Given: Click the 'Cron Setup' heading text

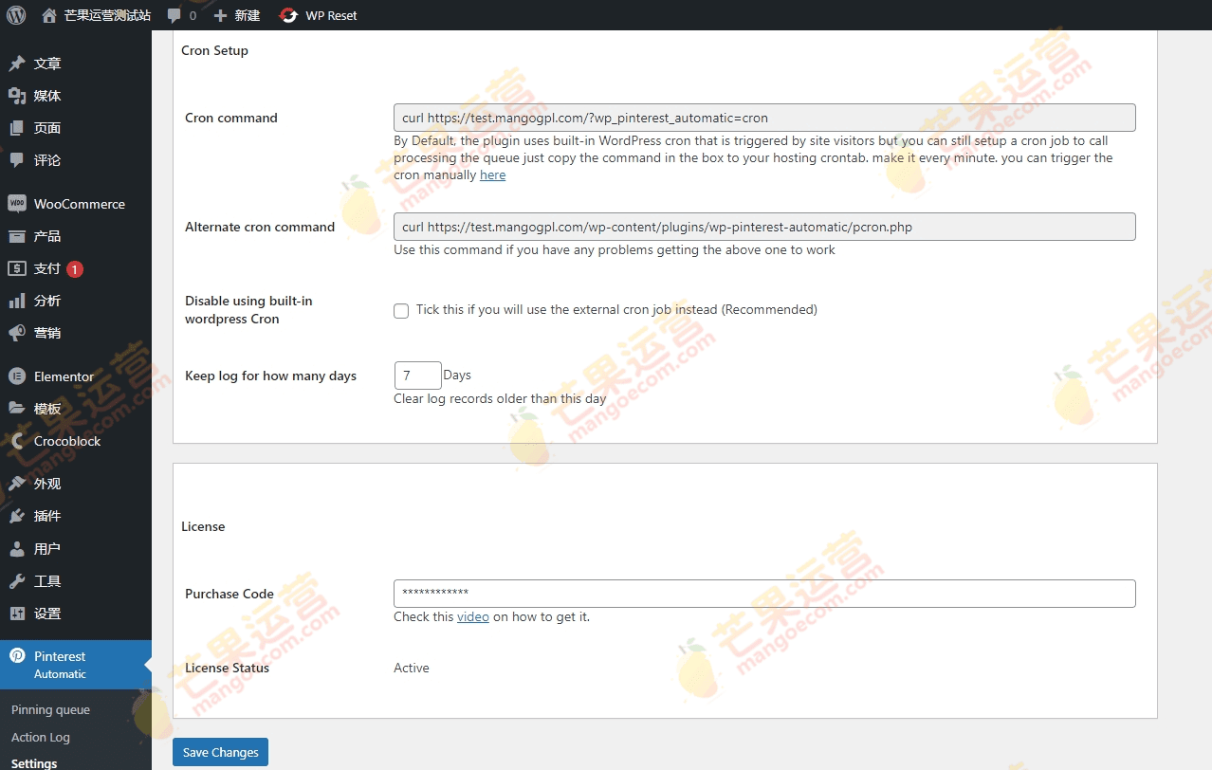Looking at the screenshot, I should (x=215, y=51).
